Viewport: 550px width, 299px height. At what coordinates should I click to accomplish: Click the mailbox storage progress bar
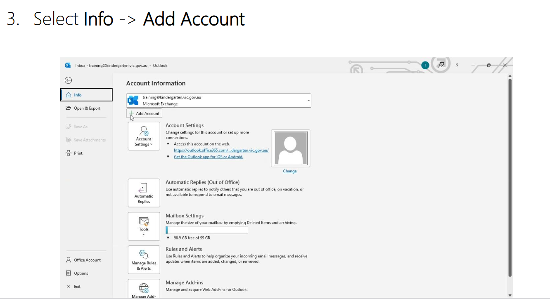(207, 230)
